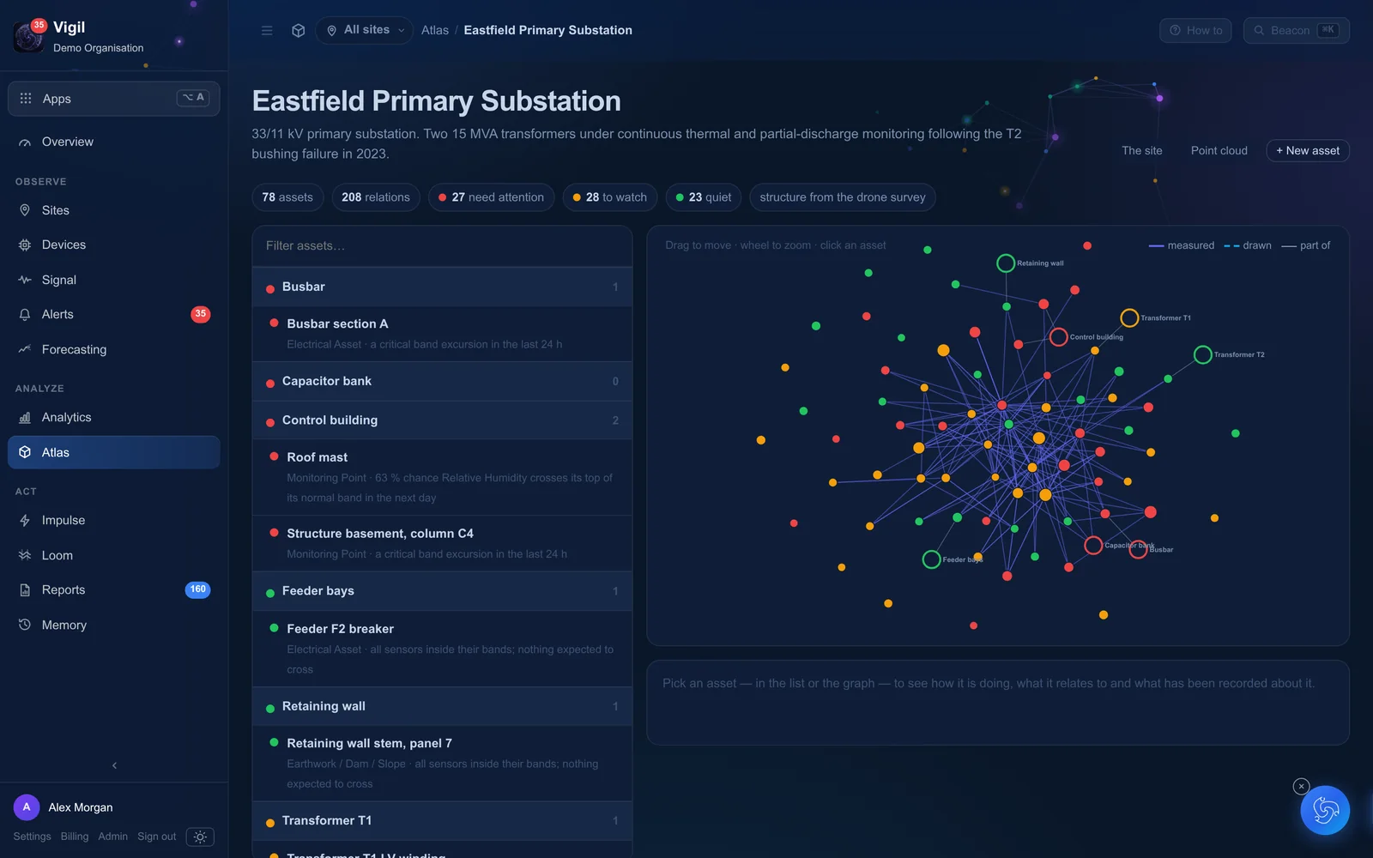
Task: Open the hamburger menu icon in top bar
Action: click(267, 30)
